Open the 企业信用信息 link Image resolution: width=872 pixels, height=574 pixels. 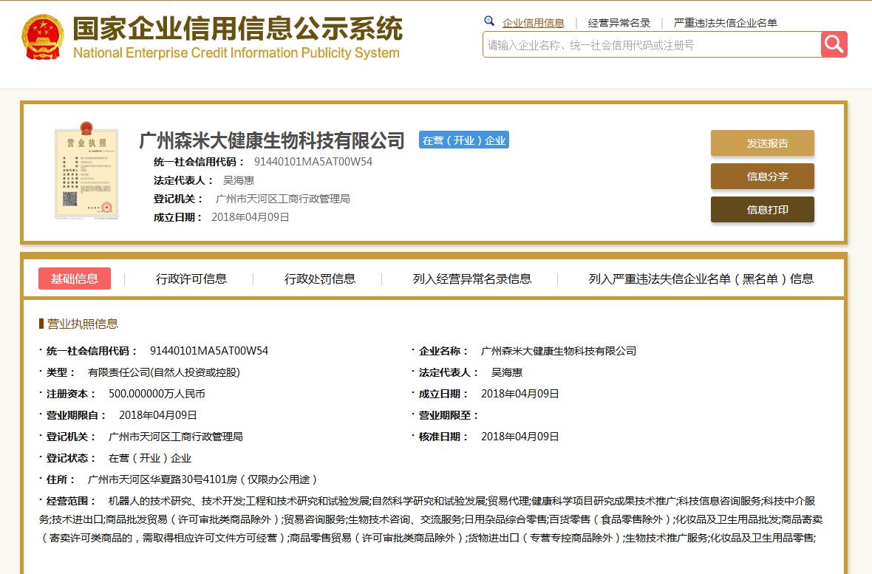tap(534, 21)
